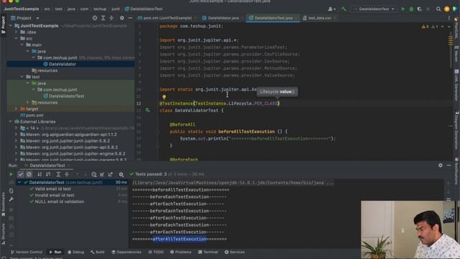Click Sort Alphabetically icon in Run toolbar
Image resolution: width=460 pixels, height=259 pixels.
pyautogui.click(x=40, y=174)
